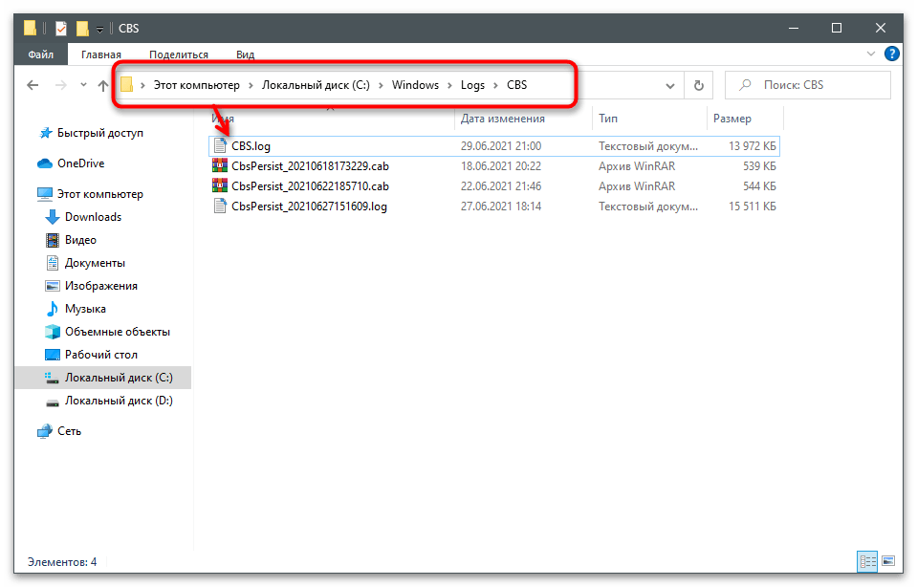Viewport: 917px width, 587px height.
Task: Open the Вид ribbon tab
Action: [x=245, y=54]
